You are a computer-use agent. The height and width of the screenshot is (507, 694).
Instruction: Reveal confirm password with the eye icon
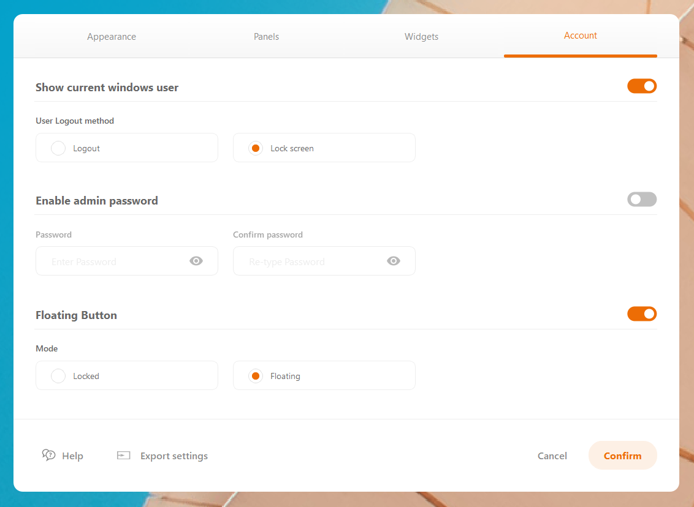[x=394, y=261]
